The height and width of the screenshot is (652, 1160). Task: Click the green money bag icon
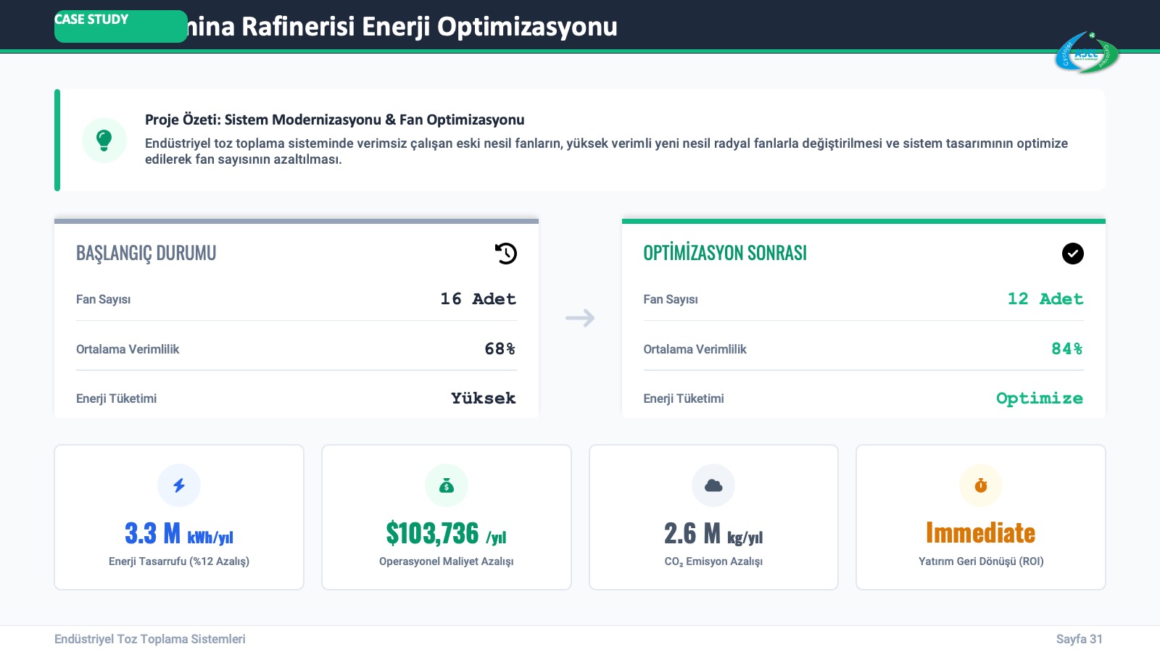click(447, 485)
